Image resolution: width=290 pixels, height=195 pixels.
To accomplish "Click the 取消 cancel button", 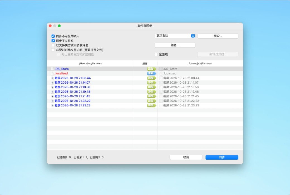I will [x=186, y=157].
